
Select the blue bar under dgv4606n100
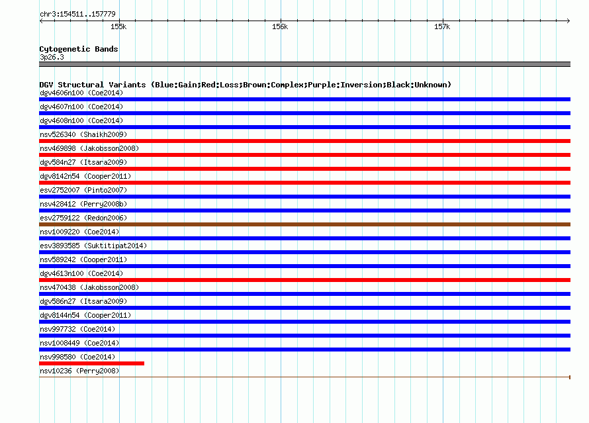[x=304, y=99]
